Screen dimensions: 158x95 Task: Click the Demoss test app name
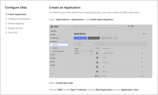(106, 62)
